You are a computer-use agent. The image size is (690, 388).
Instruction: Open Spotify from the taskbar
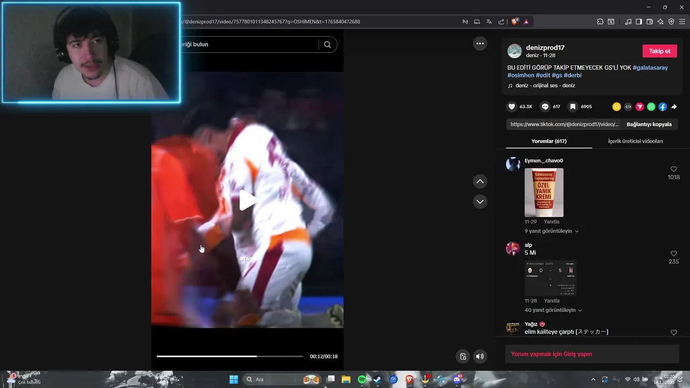click(362, 379)
